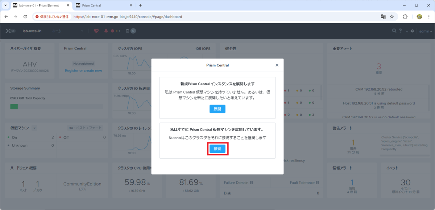This screenshot has height=210, width=435.
Task: Open the admin user dropdown
Action: coord(426,31)
